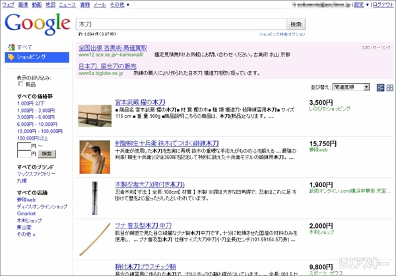Filter by 1,000円 - 3,000円 price range
Screen dimensions: 396x276
[36, 111]
